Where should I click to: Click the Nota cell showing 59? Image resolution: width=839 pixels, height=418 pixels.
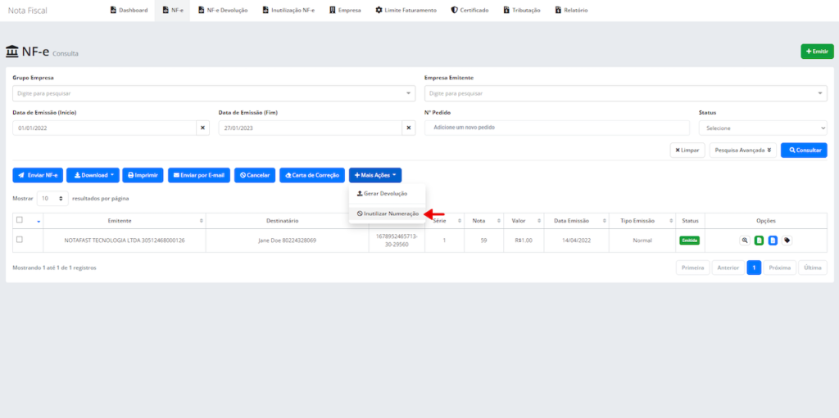(483, 240)
